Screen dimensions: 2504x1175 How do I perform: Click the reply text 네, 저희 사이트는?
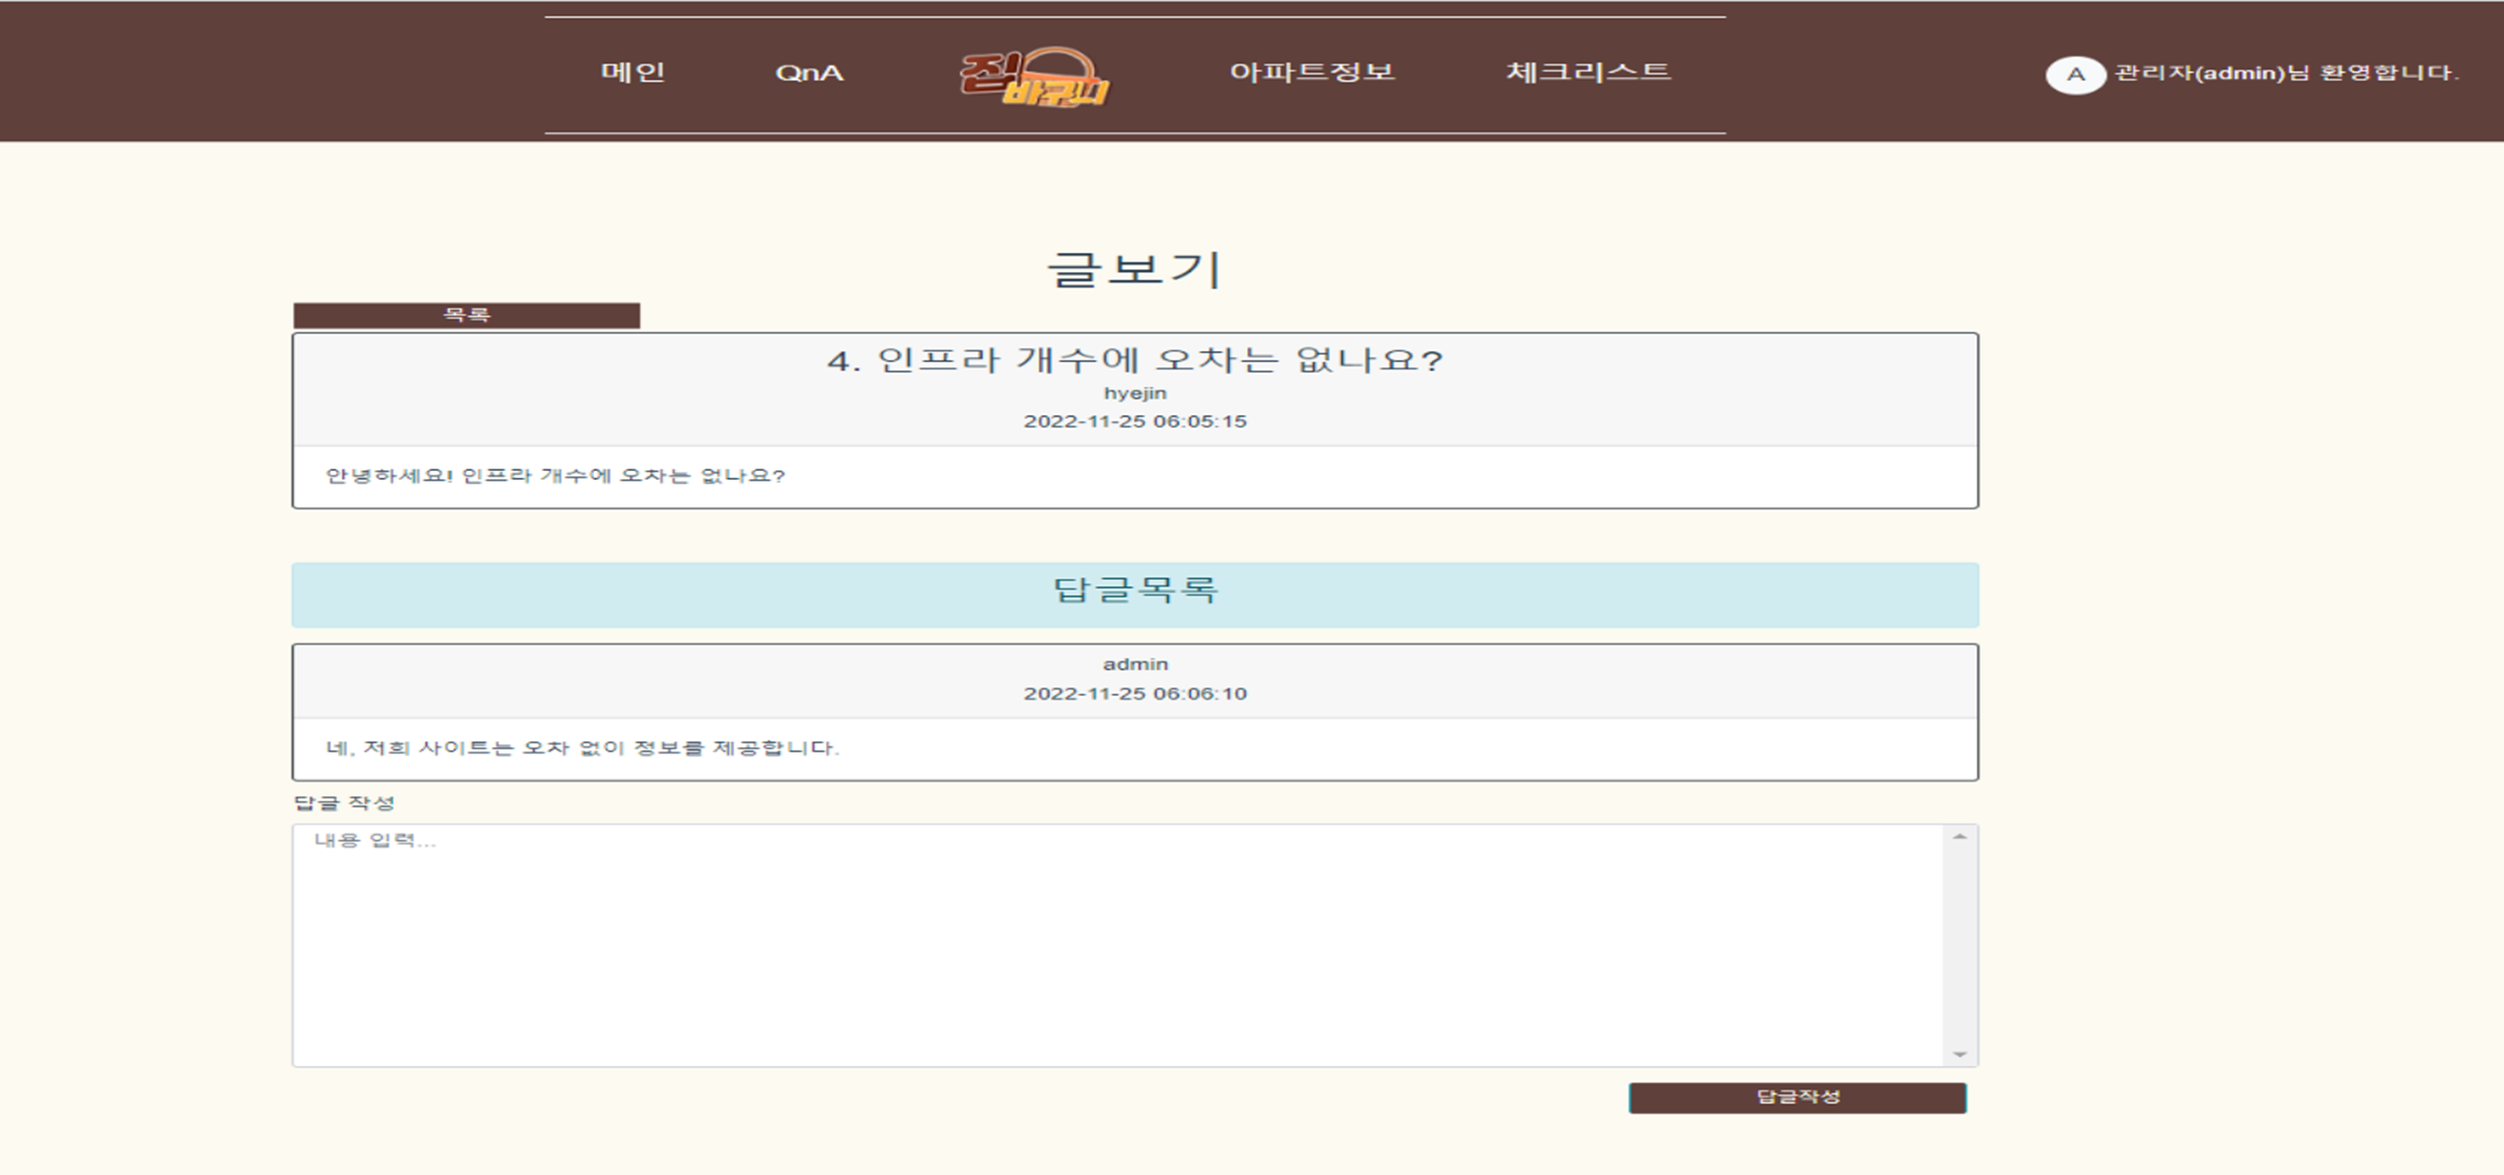click(583, 749)
